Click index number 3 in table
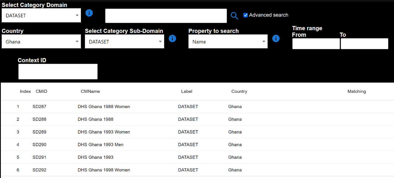 pos(18,132)
